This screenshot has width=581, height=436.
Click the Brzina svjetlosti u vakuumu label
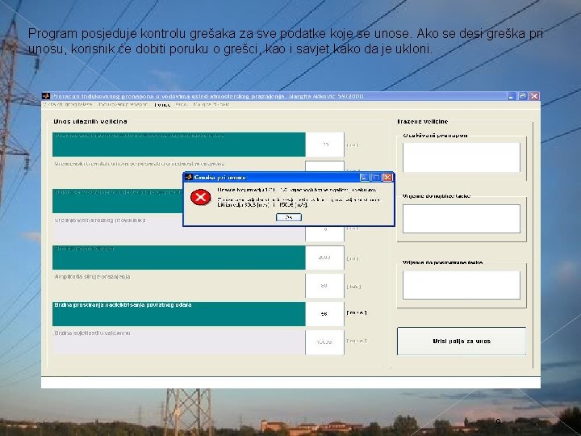(92, 333)
